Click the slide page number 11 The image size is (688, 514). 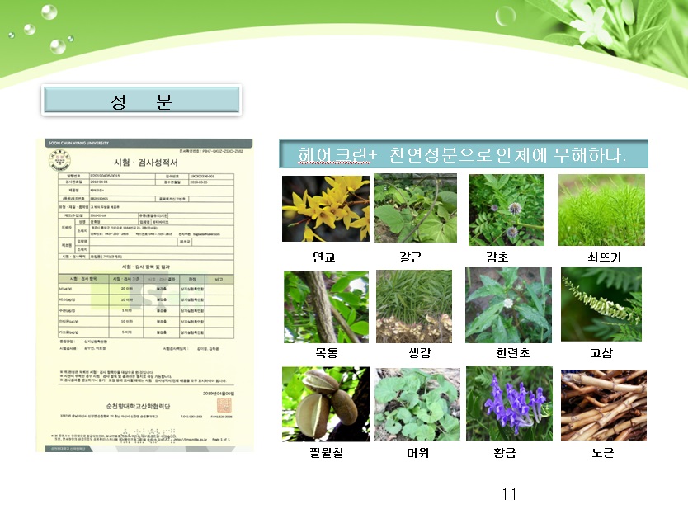(x=509, y=494)
